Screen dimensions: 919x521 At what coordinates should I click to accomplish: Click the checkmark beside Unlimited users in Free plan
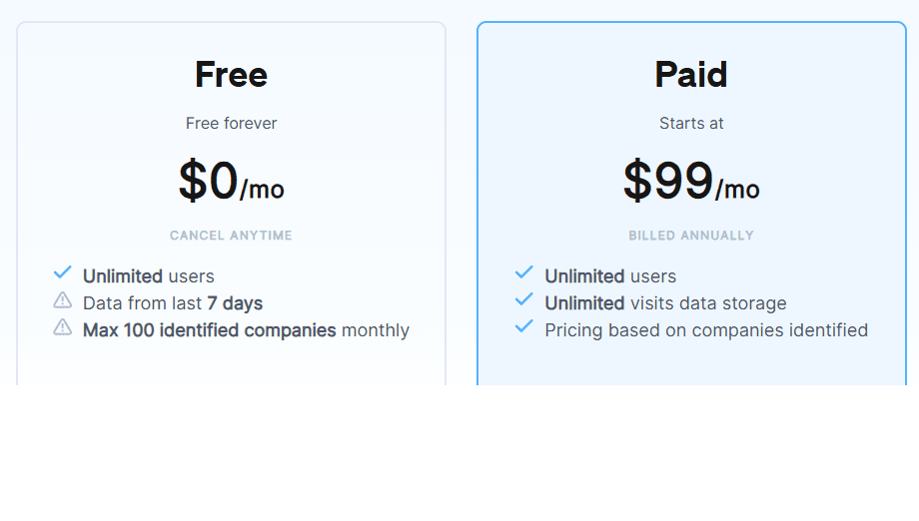[63, 272]
